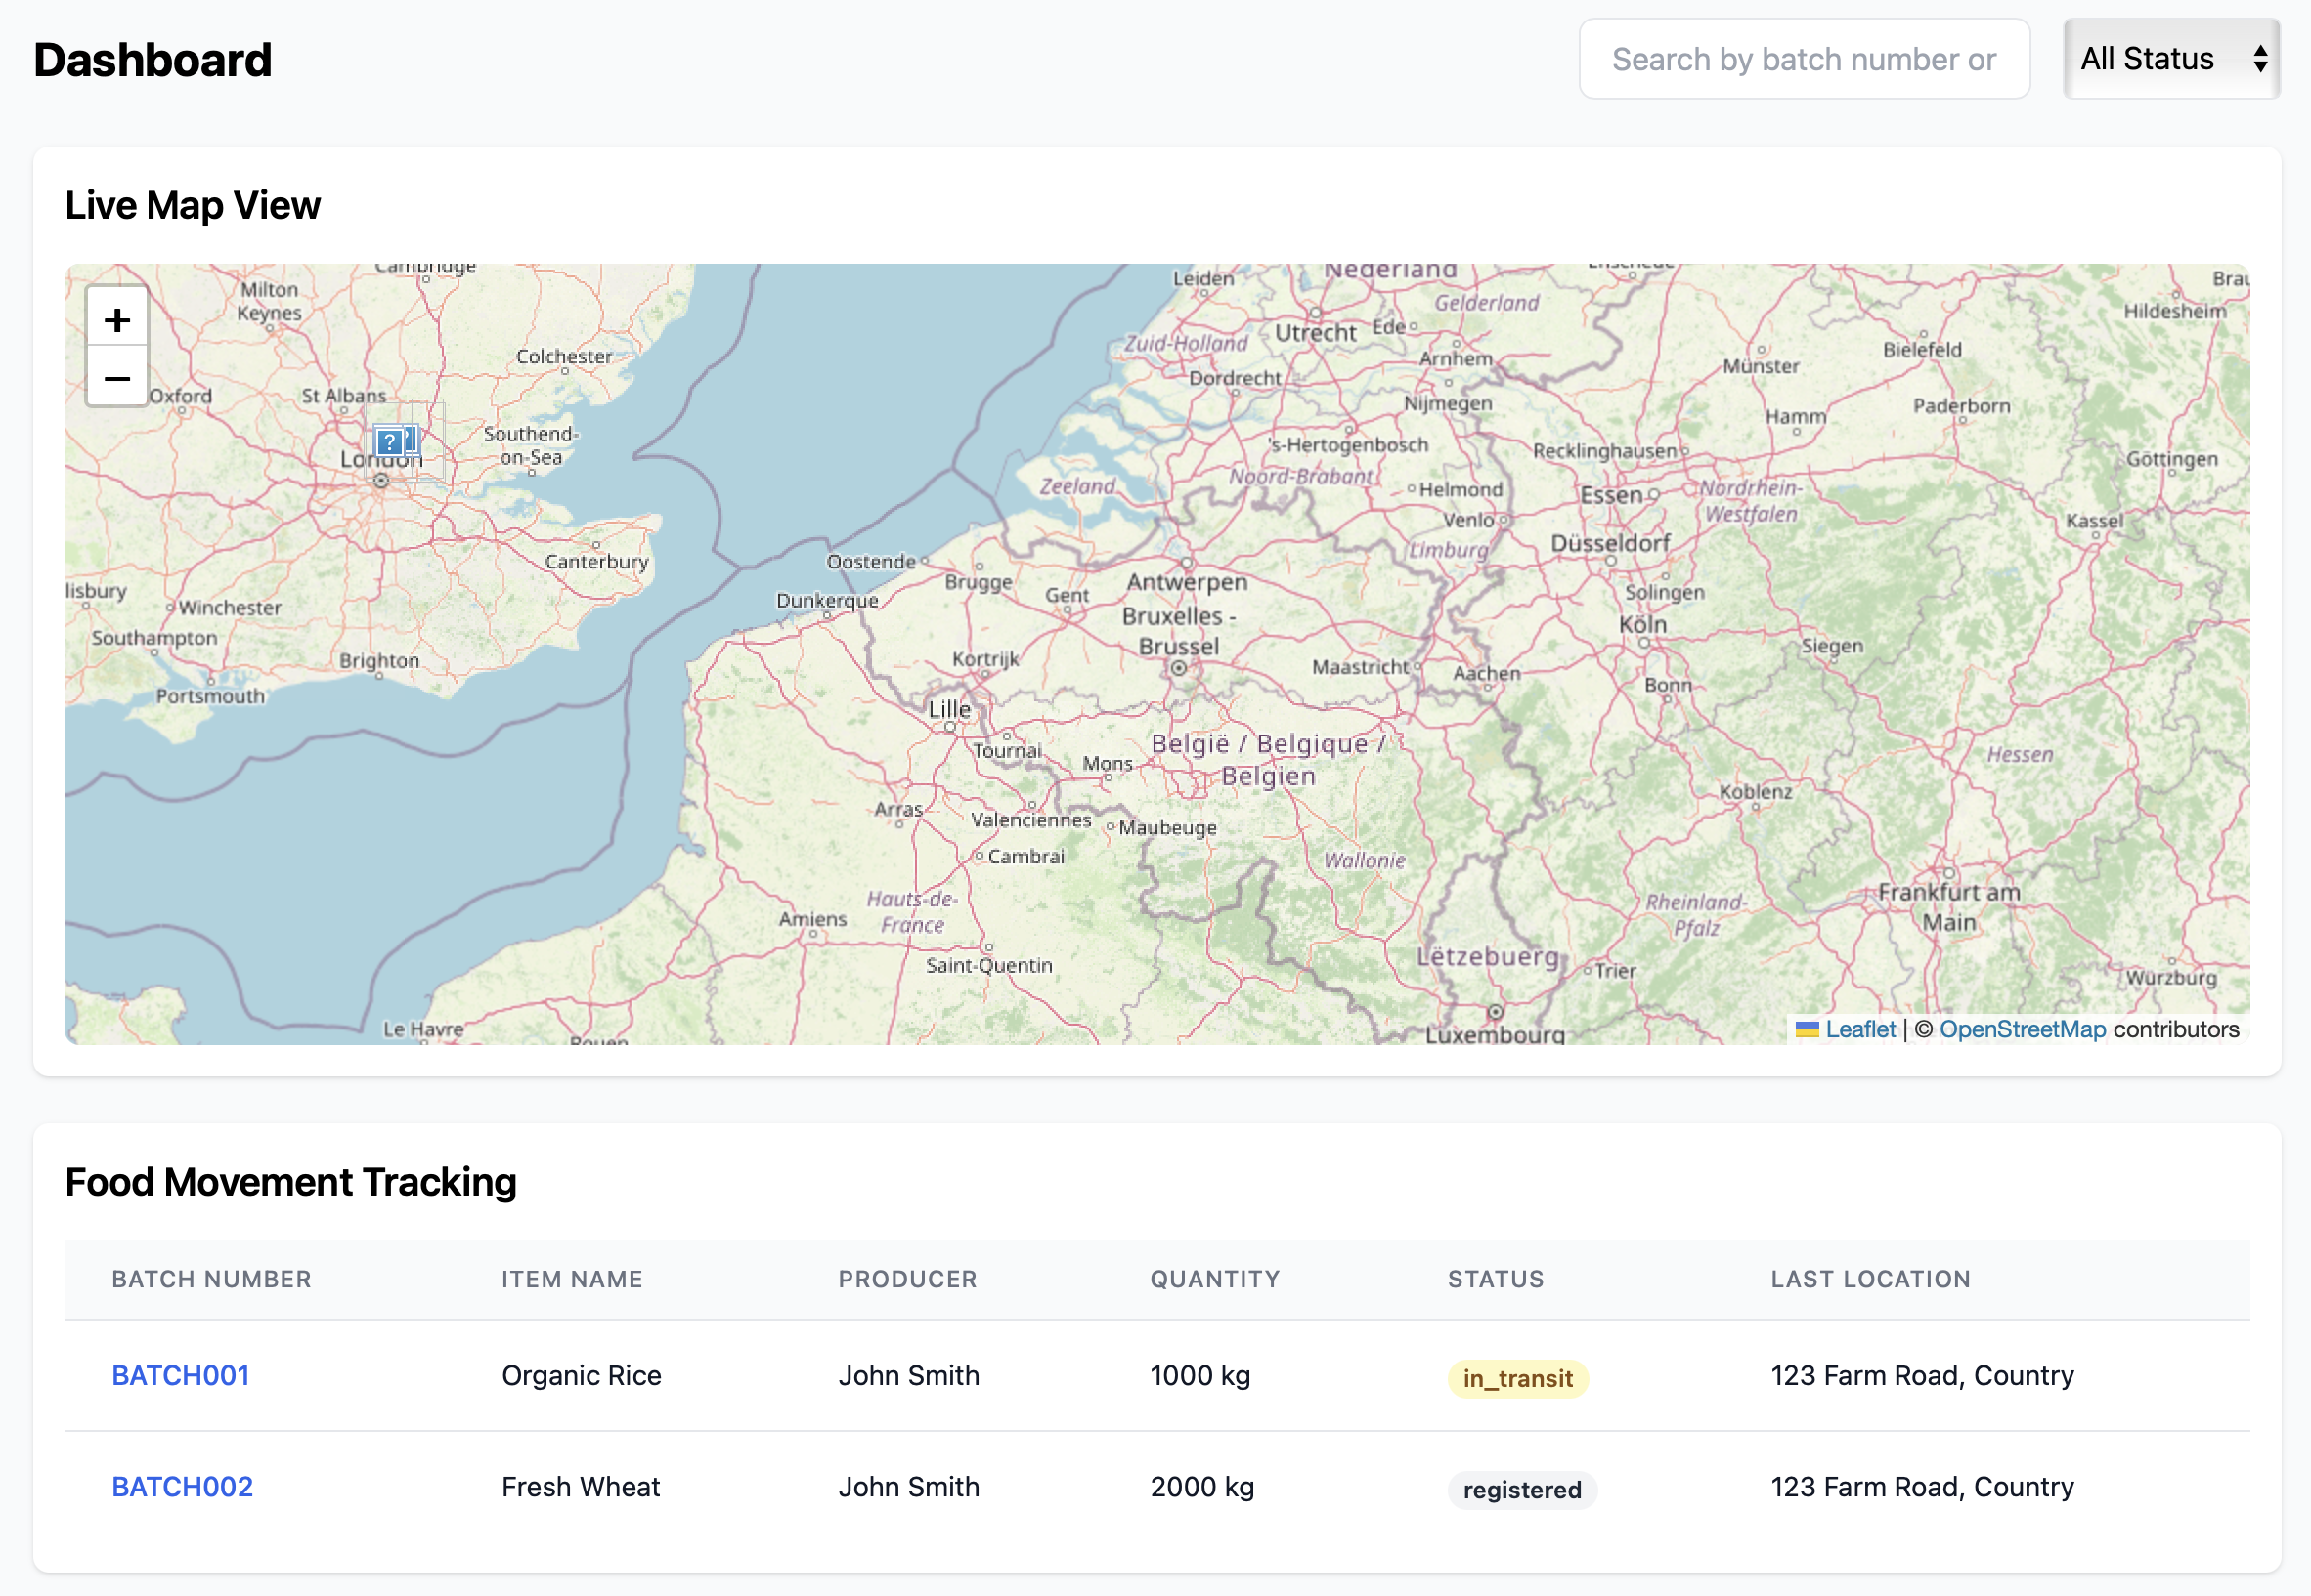Open the BATCH001 details link
Image resolution: width=2311 pixels, height=1596 pixels.
pyautogui.click(x=180, y=1375)
